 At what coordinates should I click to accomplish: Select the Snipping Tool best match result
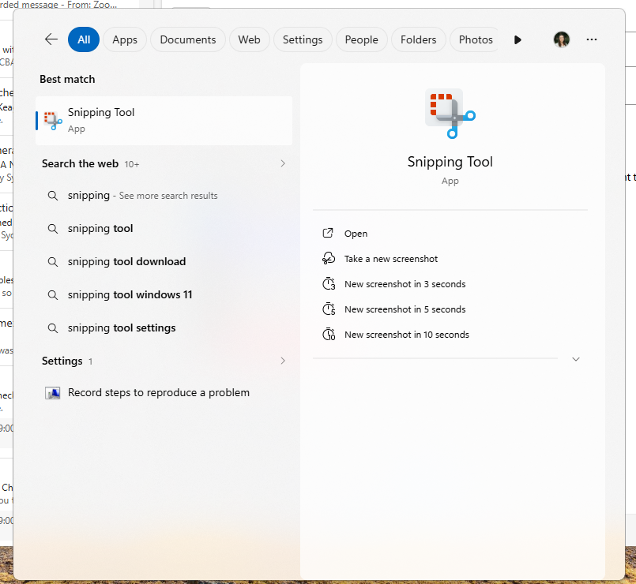(x=164, y=120)
